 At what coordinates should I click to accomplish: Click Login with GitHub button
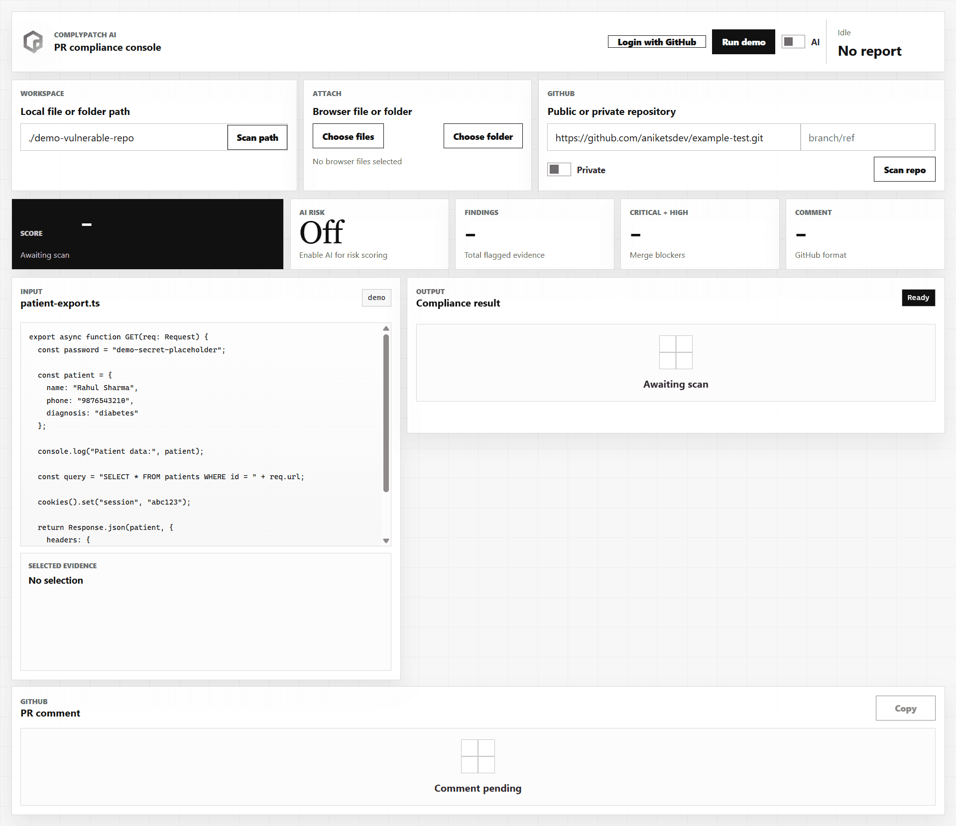pyautogui.click(x=657, y=42)
